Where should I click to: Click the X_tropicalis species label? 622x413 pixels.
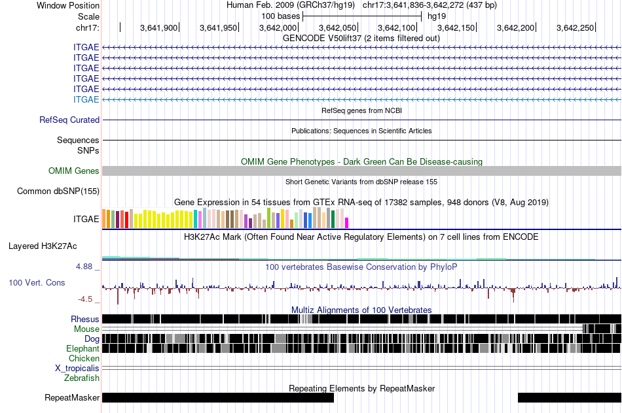[x=77, y=369]
